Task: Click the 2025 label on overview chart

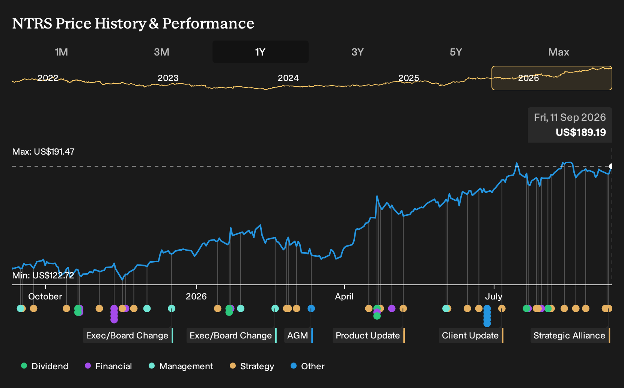Action: coord(408,78)
